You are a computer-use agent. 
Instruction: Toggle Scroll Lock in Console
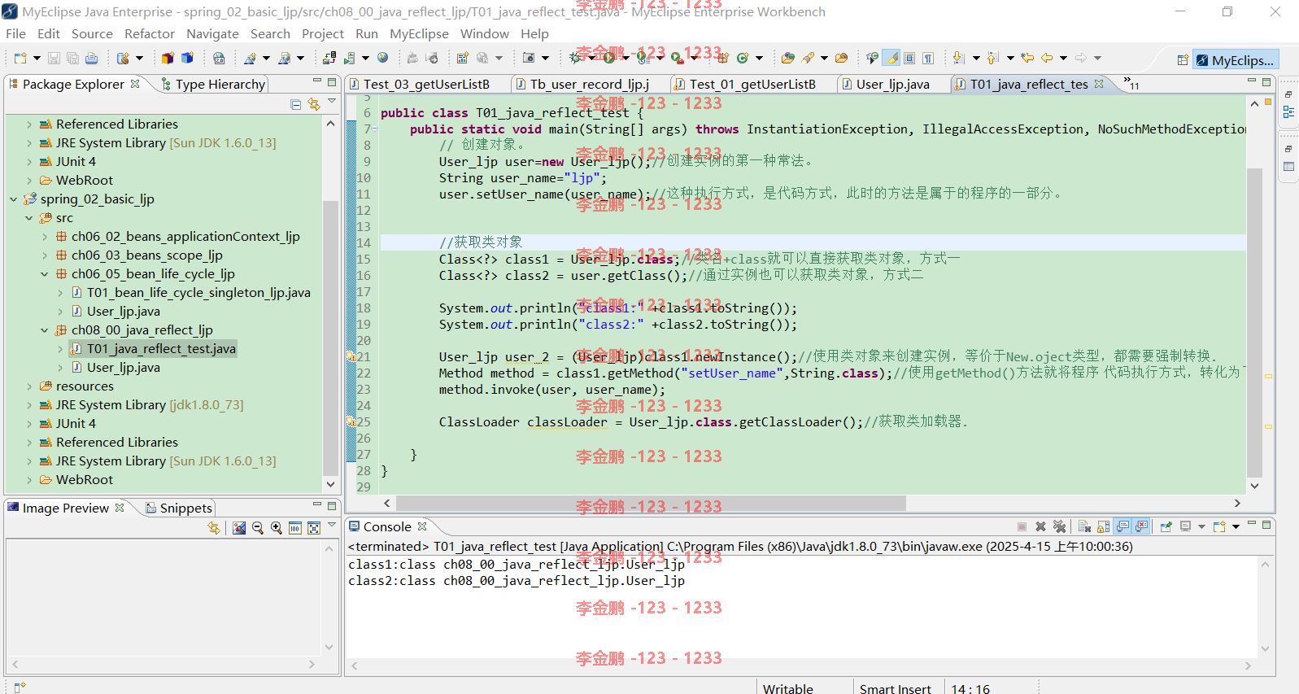click(x=1103, y=526)
